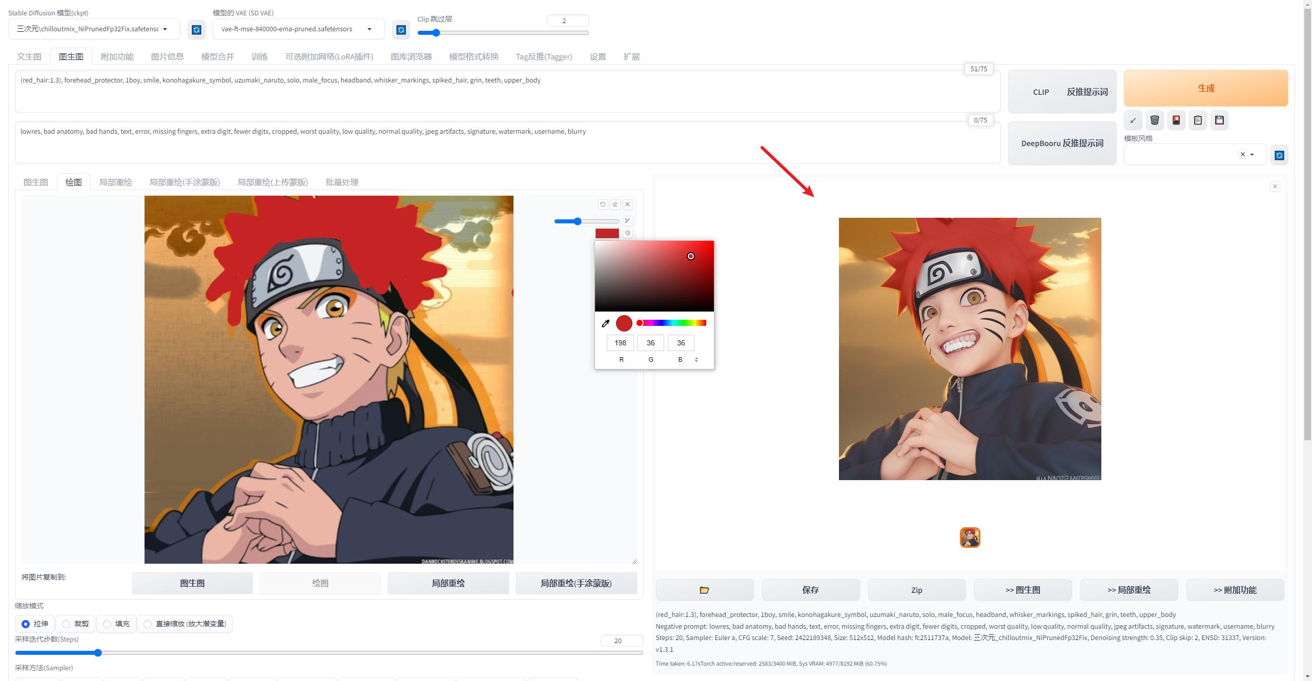This screenshot has height=681, width=1312.
Task: Select the eraser icon above the canvas
Action: point(615,204)
